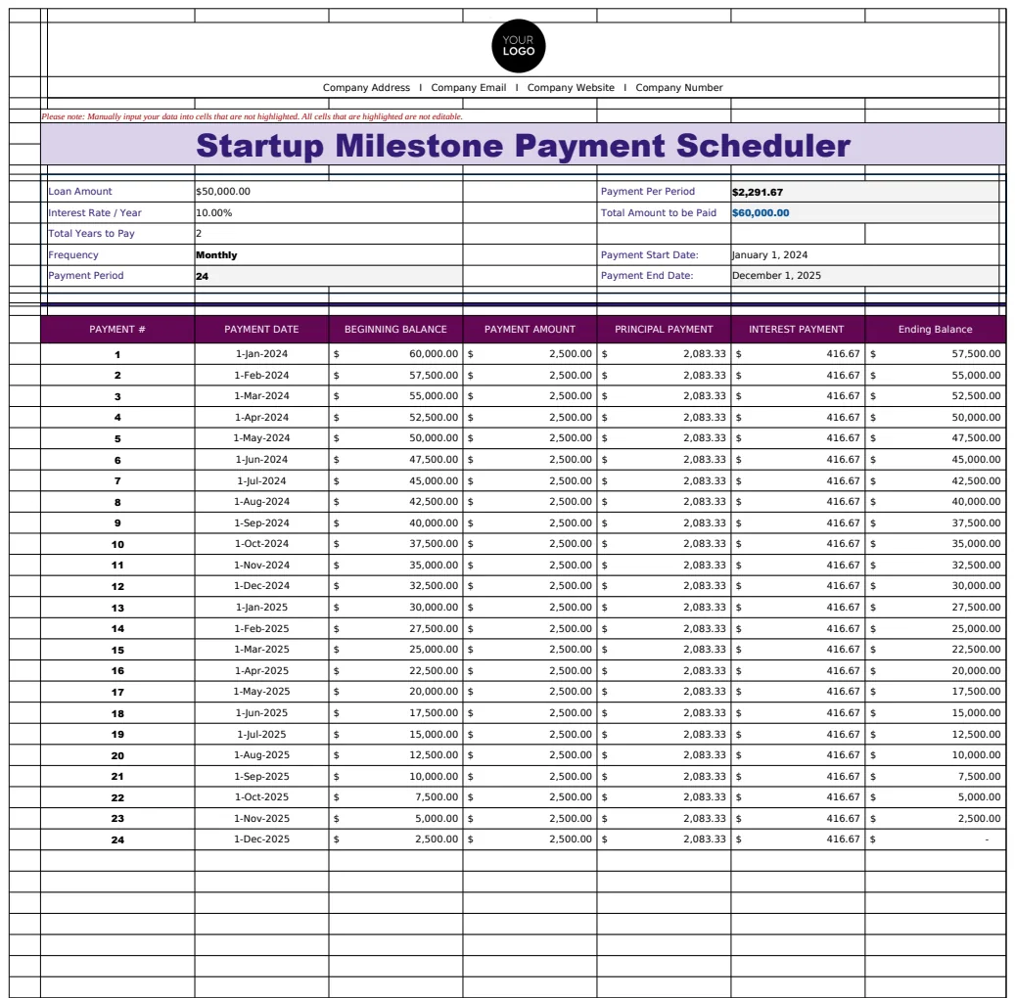This screenshot has height=998, width=1015.
Task: Select the PAYMENT AMOUNT column header
Action: pos(530,330)
